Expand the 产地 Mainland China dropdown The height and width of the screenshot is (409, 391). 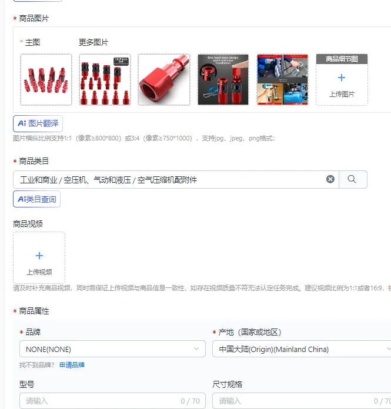tap(302, 348)
